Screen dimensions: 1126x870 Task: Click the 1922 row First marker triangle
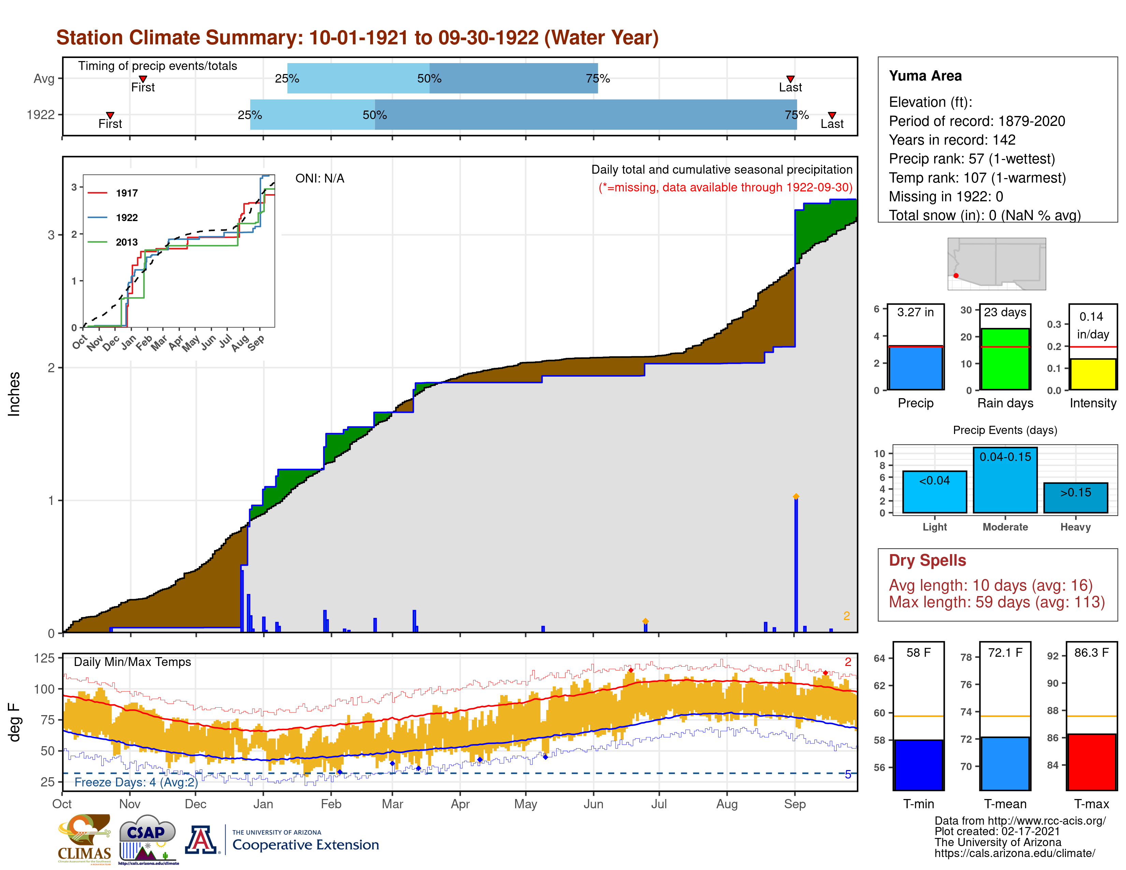tap(110, 115)
